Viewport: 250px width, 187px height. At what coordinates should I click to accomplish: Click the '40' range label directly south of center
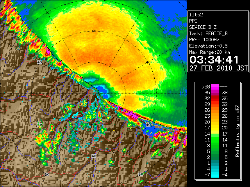(94, 156)
